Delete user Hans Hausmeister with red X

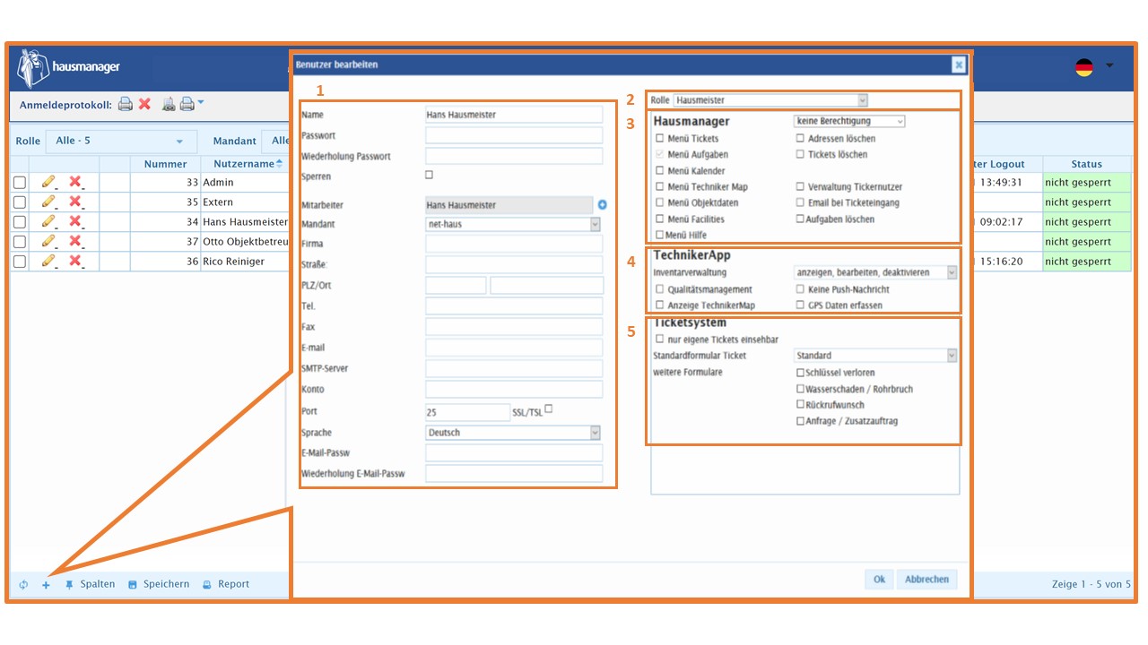click(75, 221)
